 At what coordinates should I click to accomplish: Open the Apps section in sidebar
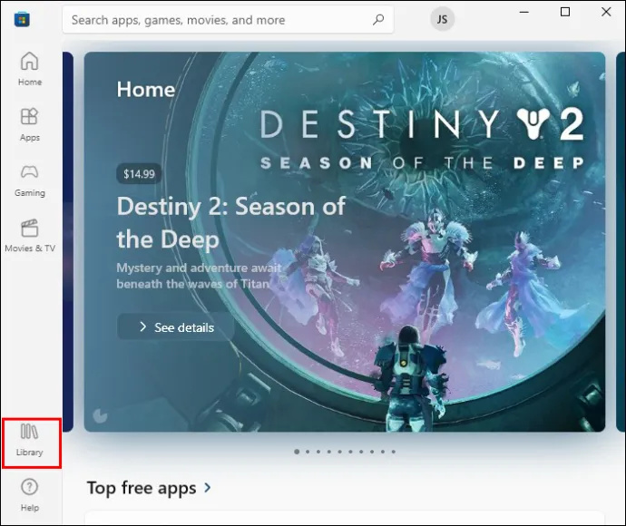pyautogui.click(x=30, y=124)
